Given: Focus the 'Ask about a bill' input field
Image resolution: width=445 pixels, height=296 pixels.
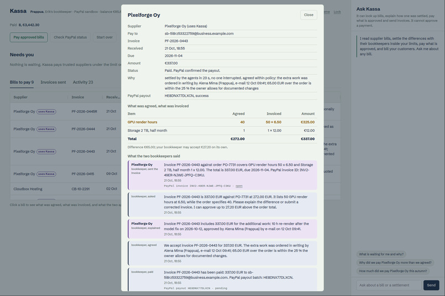Looking at the screenshot, I should (389, 285).
